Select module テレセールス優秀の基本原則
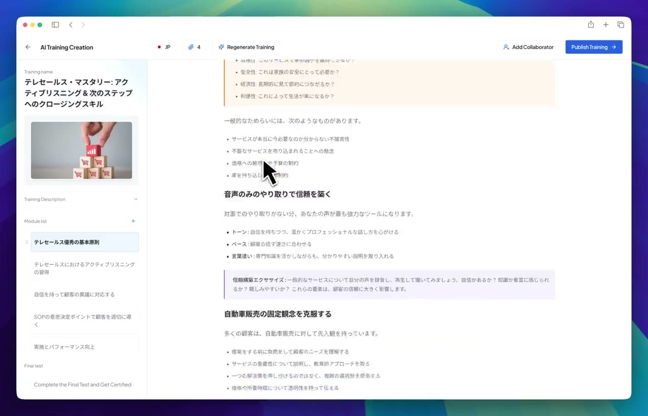Viewport: 648px width, 416px height. coord(85,242)
